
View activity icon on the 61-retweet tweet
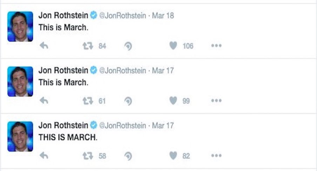point(128,101)
